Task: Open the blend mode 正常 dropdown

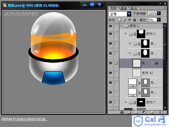Action: pos(129,14)
